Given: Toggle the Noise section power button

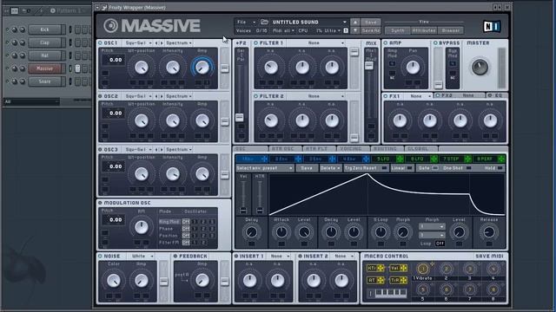Looking at the screenshot, I should (100, 256).
